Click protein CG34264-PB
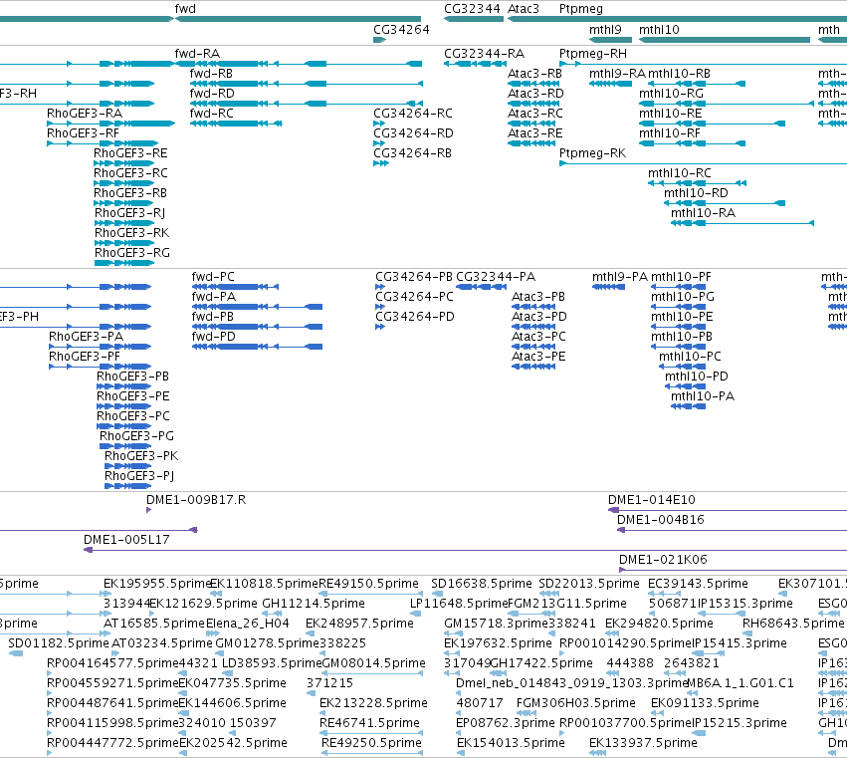The height and width of the screenshot is (758, 847). 414,277
